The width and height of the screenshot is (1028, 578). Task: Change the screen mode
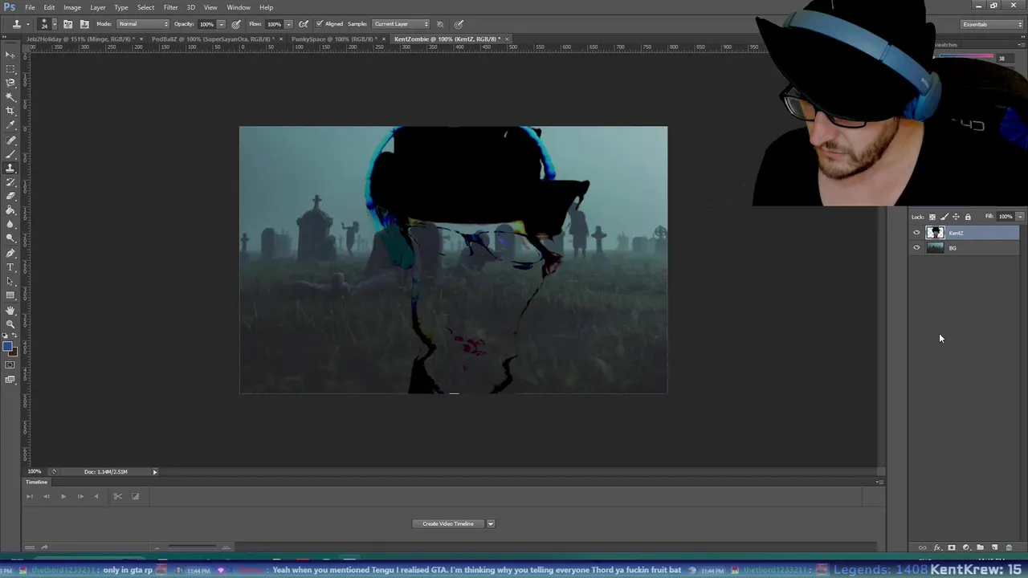coord(10,379)
